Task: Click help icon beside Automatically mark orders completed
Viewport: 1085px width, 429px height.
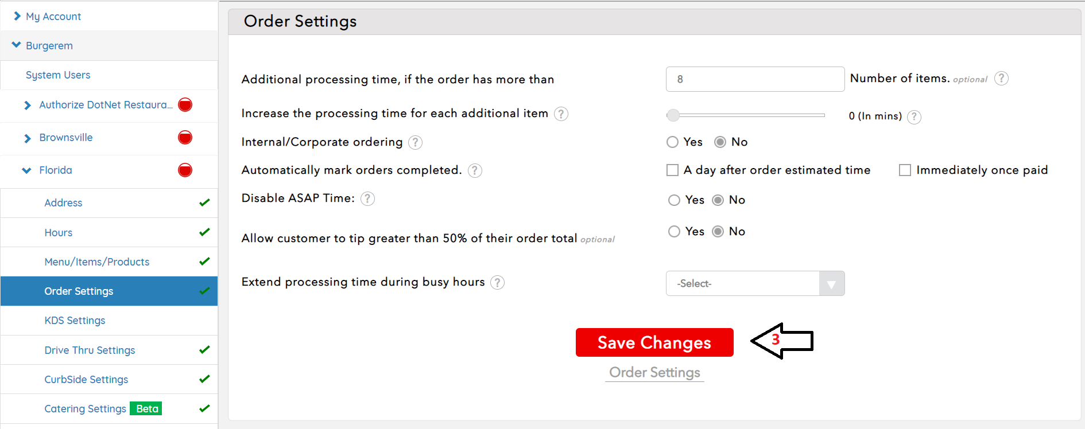Action: pos(475,170)
